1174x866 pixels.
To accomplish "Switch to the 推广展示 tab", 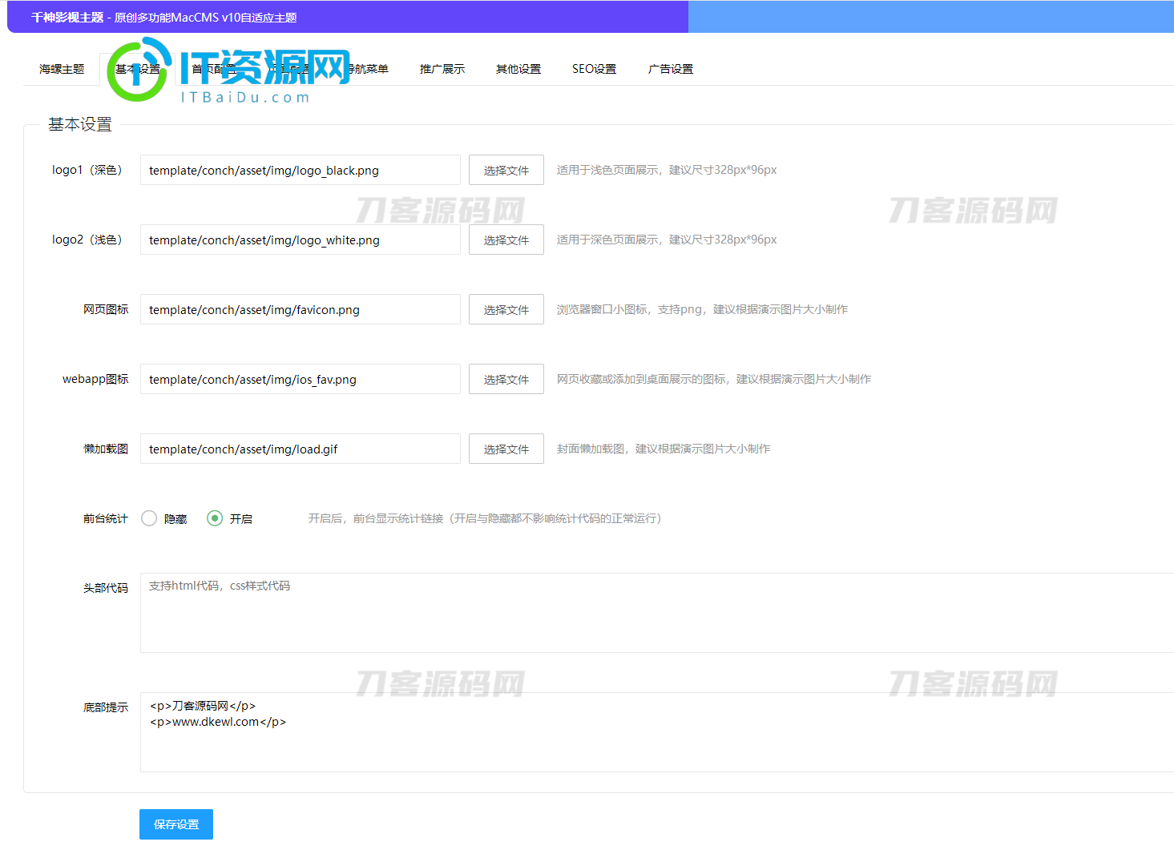I will click(x=442, y=69).
